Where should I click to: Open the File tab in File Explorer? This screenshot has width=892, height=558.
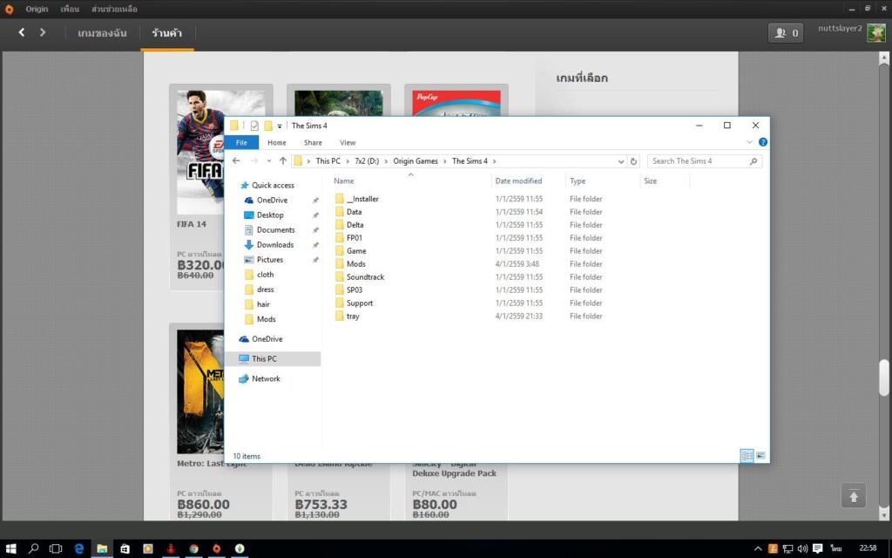coord(241,142)
